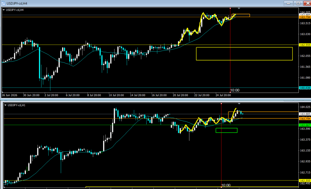311x189 pixels.
Task: Expand the USDJPY-cd,H1 chart header triangle
Action: pyautogui.click(x=5, y=105)
